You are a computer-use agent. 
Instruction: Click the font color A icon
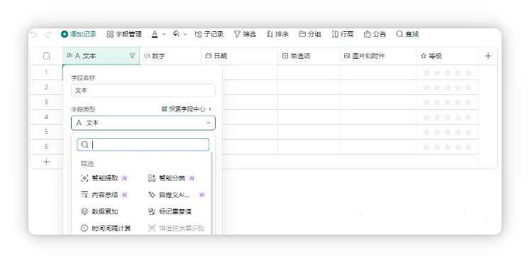coord(155,34)
